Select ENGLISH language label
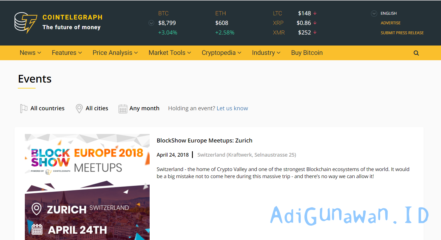This screenshot has width=441, height=240. point(388,13)
